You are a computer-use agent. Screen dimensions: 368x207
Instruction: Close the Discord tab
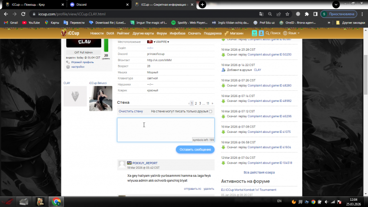[x=127, y=4]
